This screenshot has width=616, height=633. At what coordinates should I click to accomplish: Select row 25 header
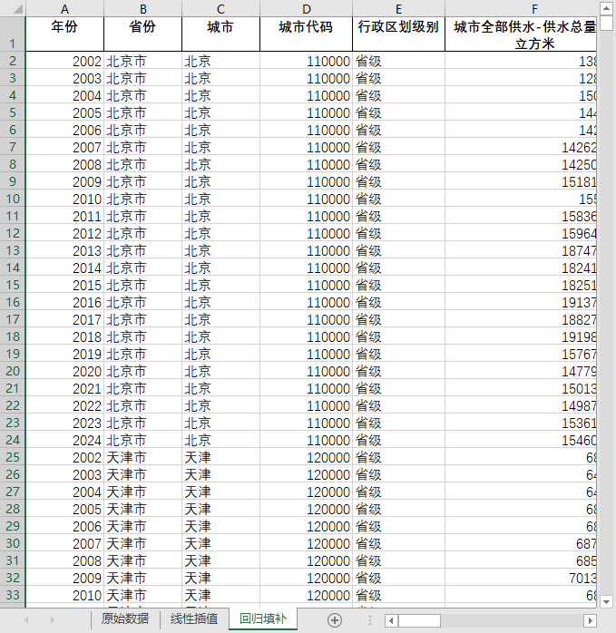tap(13, 457)
